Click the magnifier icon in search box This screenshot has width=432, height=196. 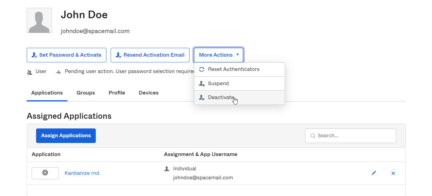pos(313,136)
